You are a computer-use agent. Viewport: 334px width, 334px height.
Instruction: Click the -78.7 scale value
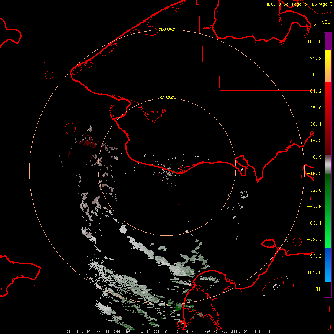(314, 240)
